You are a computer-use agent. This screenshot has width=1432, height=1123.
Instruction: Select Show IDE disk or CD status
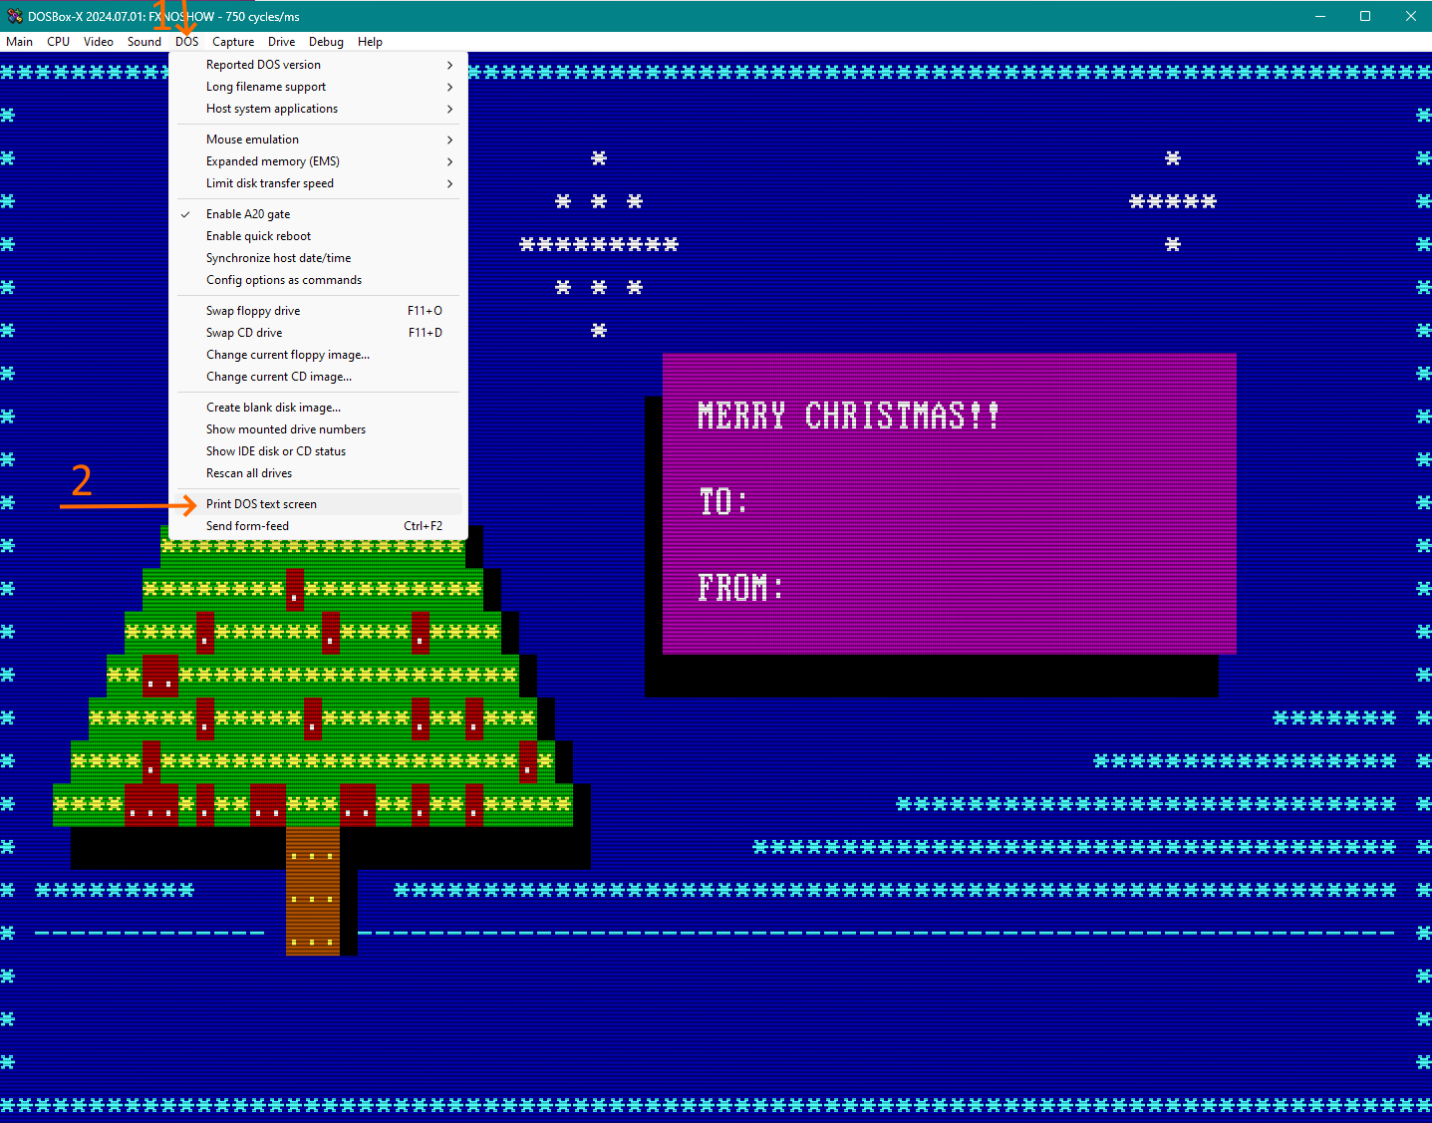pos(319,451)
